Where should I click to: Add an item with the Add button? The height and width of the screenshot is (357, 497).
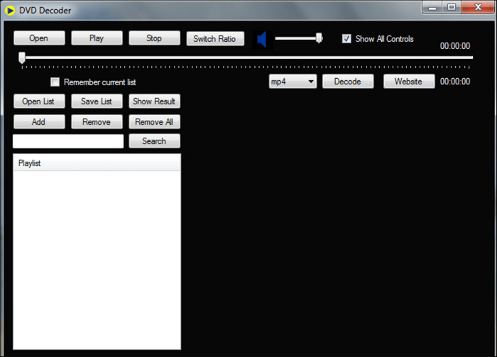point(39,121)
